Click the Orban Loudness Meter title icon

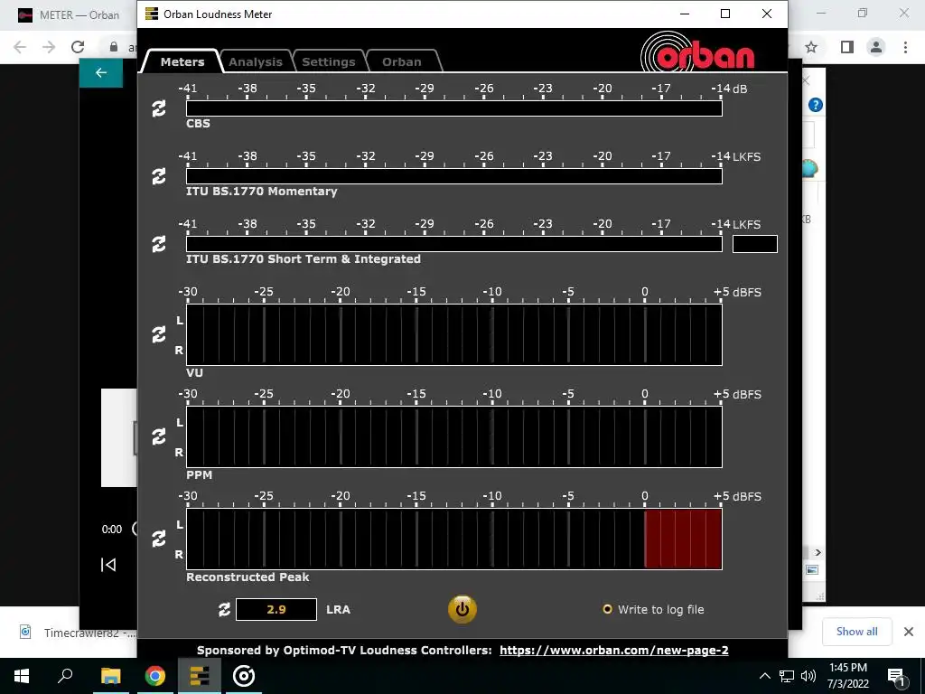coord(152,14)
